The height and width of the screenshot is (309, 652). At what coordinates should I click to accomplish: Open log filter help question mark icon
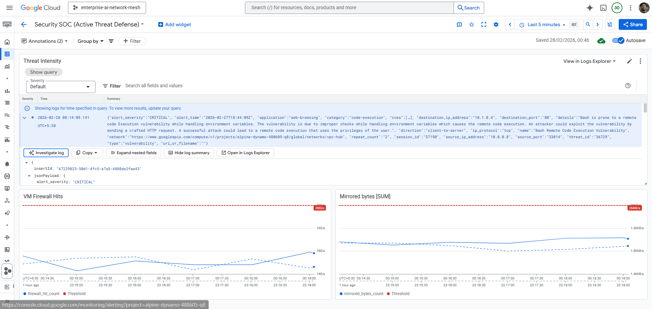coord(628,86)
